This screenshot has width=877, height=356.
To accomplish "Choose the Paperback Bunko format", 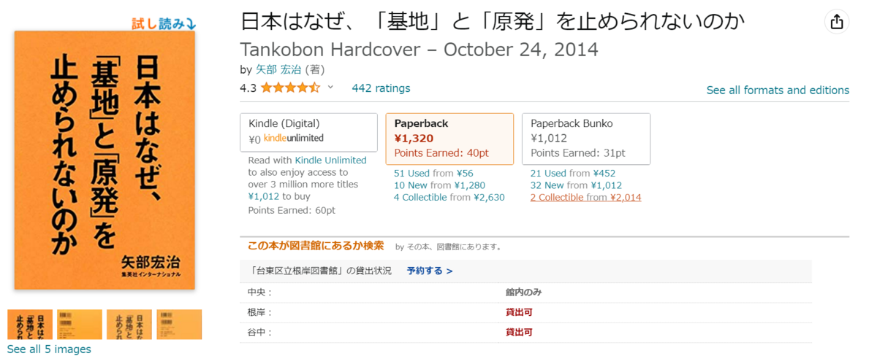I will [x=586, y=139].
